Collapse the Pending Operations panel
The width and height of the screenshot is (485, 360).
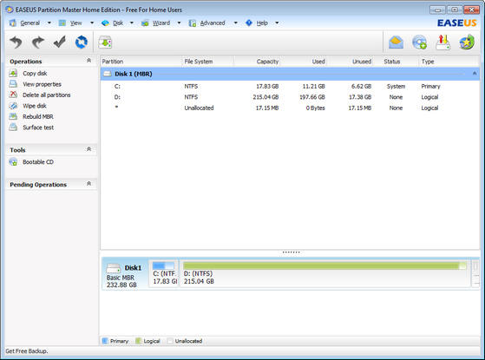pos(88,184)
